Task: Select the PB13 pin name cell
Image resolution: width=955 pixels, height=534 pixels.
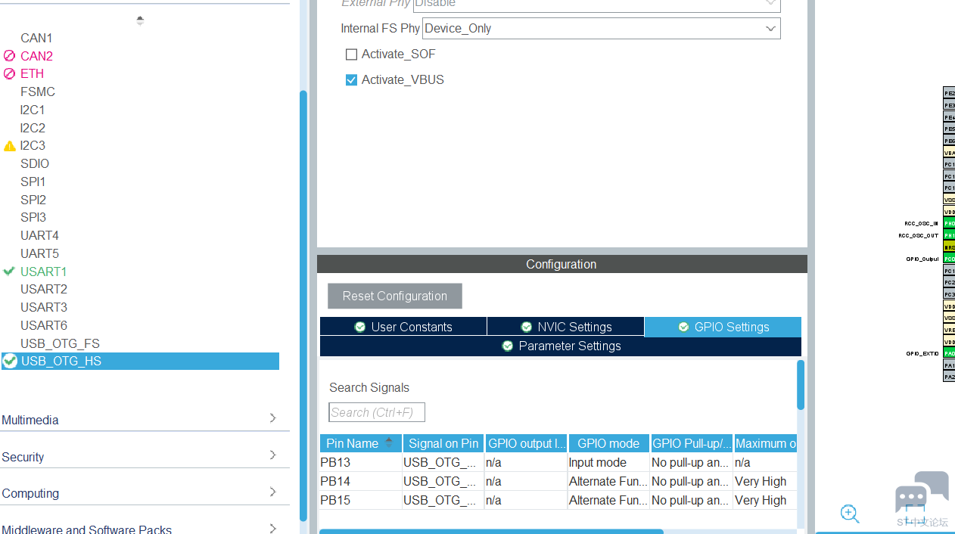Action: (360, 462)
